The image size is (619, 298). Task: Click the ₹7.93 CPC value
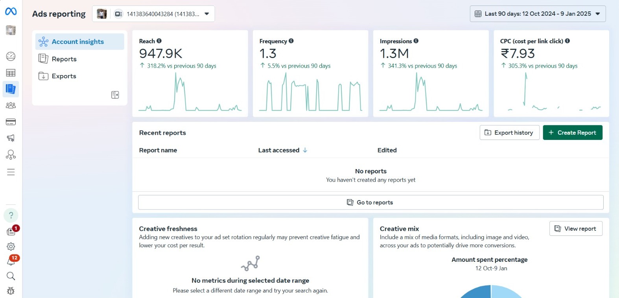[518, 53]
